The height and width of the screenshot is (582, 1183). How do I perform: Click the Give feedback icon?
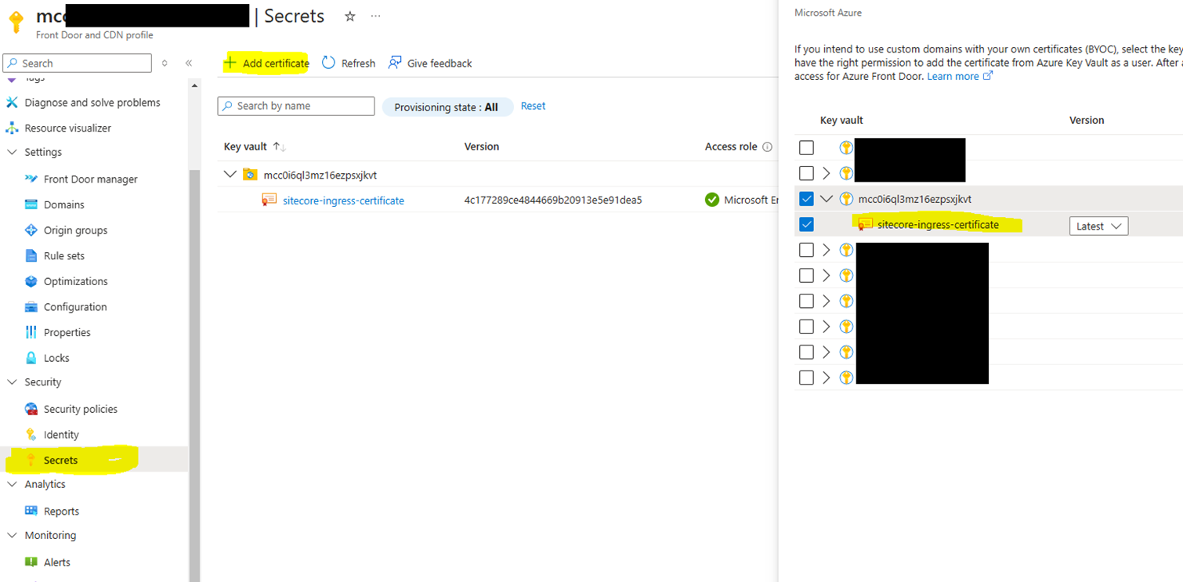396,63
